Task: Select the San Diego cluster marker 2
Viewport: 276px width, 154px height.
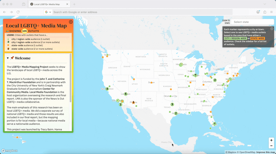Action: 120,105
